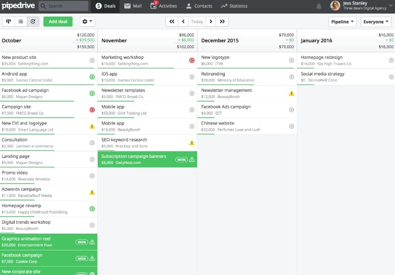
Task: Click Rebranding grey activity icon
Action: [291, 77]
